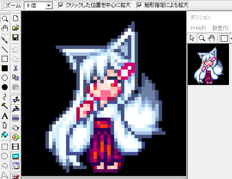Screen dimensions: 232x179
Task: Select the outlined rectangle tool
Action: [5, 59]
